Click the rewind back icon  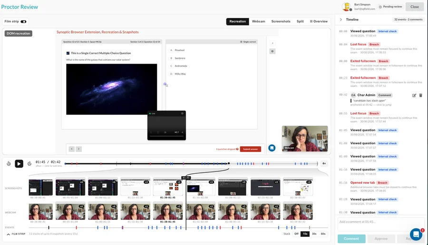coord(9,163)
